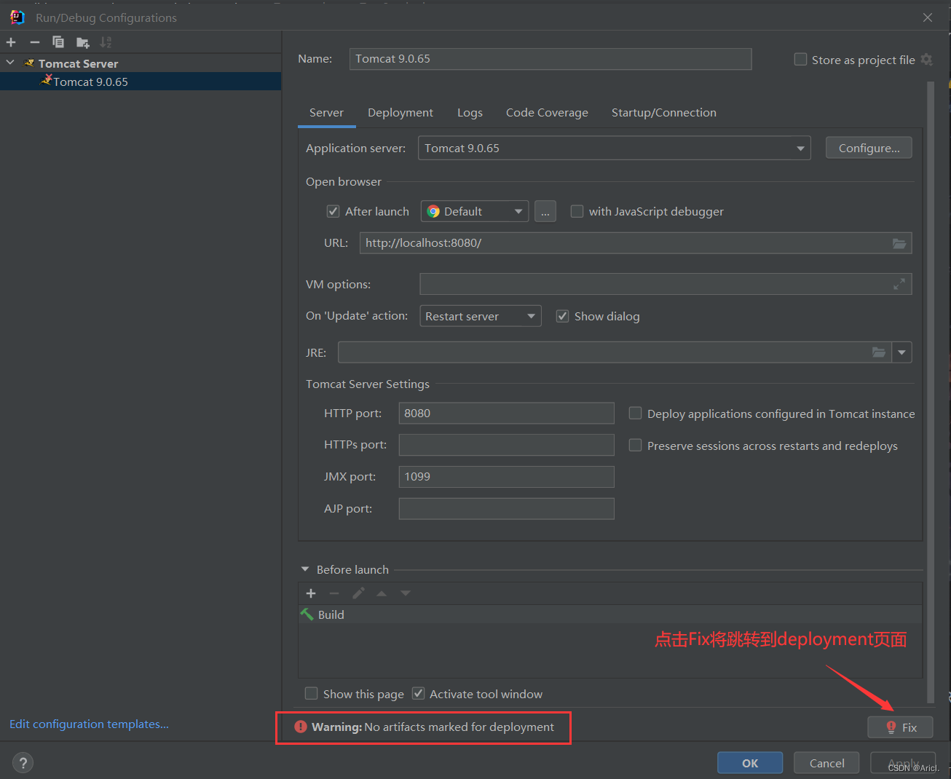Image resolution: width=951 pixels, height=779 pixels.
Task: Toggle Show dialog checkbox
Action: [562, 316]
